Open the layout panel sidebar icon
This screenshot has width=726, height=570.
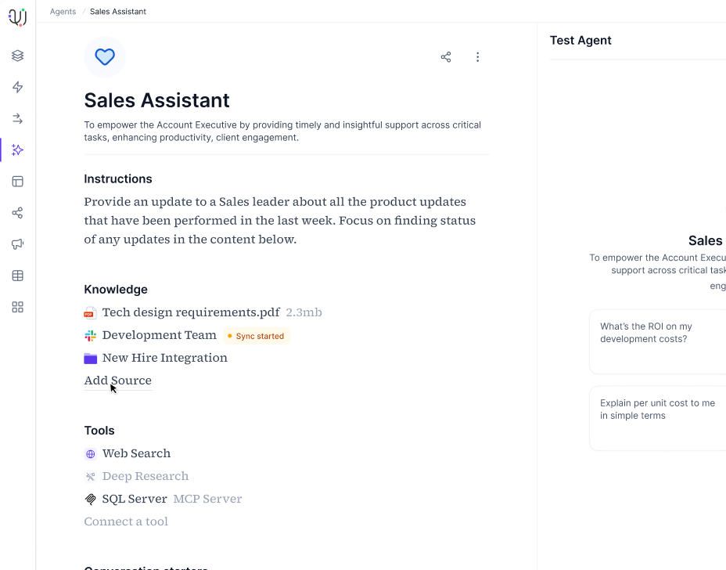tap(17, 181)
